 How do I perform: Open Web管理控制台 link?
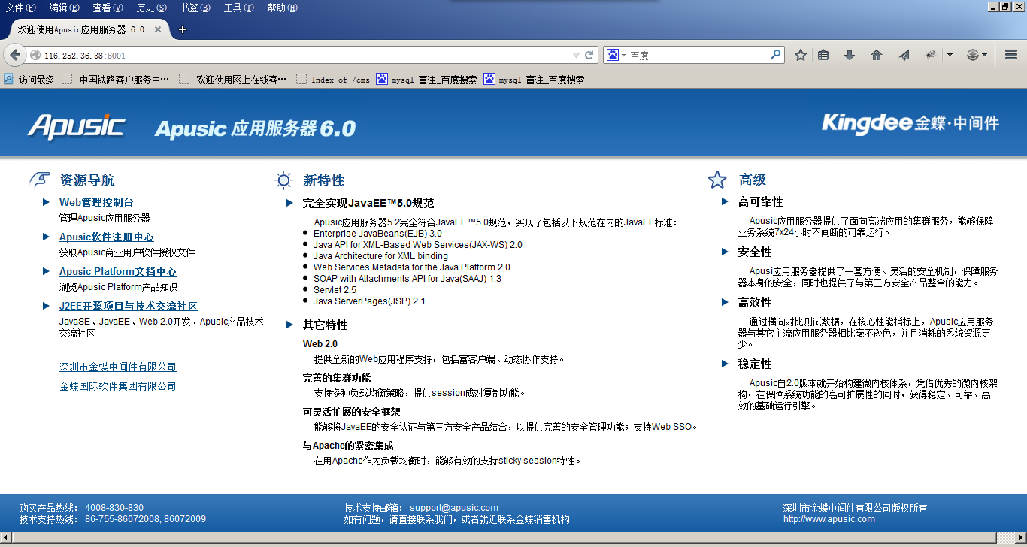[x=96, y=202]
